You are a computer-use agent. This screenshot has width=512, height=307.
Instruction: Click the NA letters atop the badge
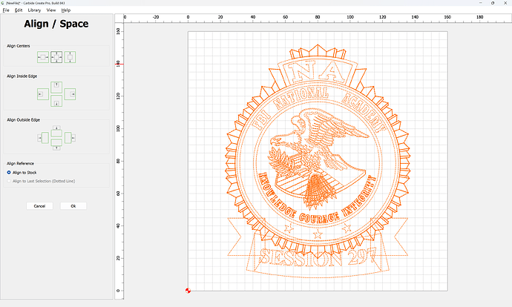(x=318, y=72)
